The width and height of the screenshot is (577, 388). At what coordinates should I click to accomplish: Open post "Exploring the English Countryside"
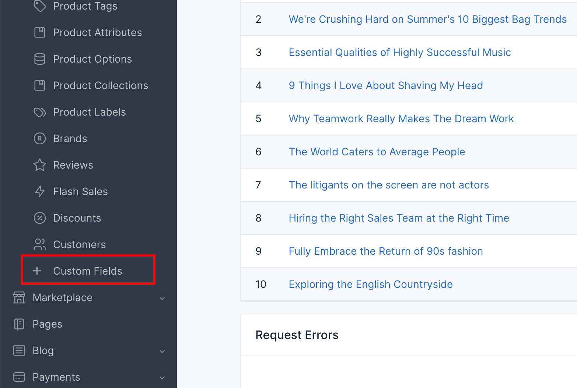pos(370,284)
